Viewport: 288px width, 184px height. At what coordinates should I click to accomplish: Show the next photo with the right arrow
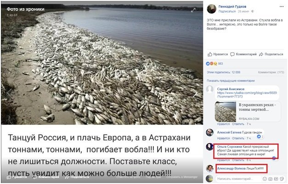195,93
